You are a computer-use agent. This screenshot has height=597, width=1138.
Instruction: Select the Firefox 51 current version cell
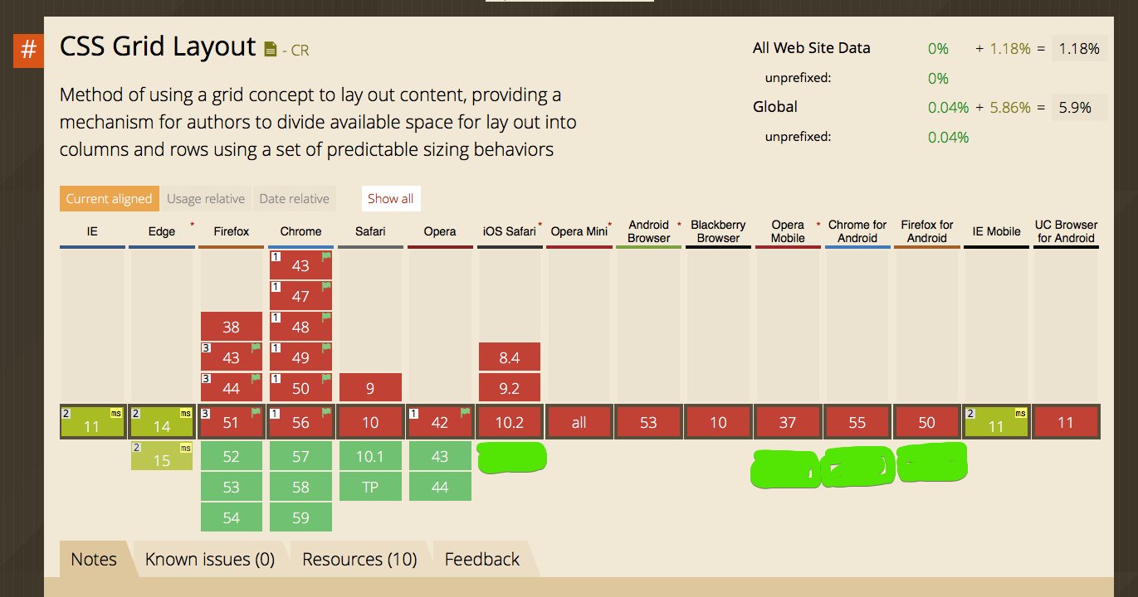(x=231, y=422)
